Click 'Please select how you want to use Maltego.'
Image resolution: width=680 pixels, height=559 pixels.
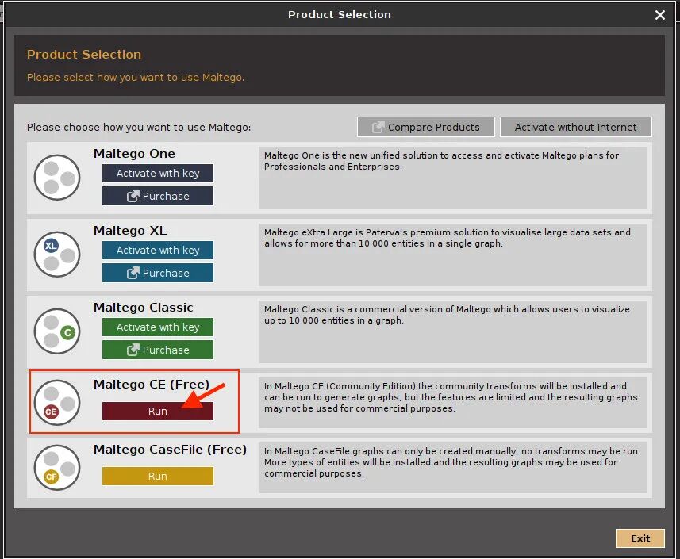pyautogui.click(x=136, y=78)
